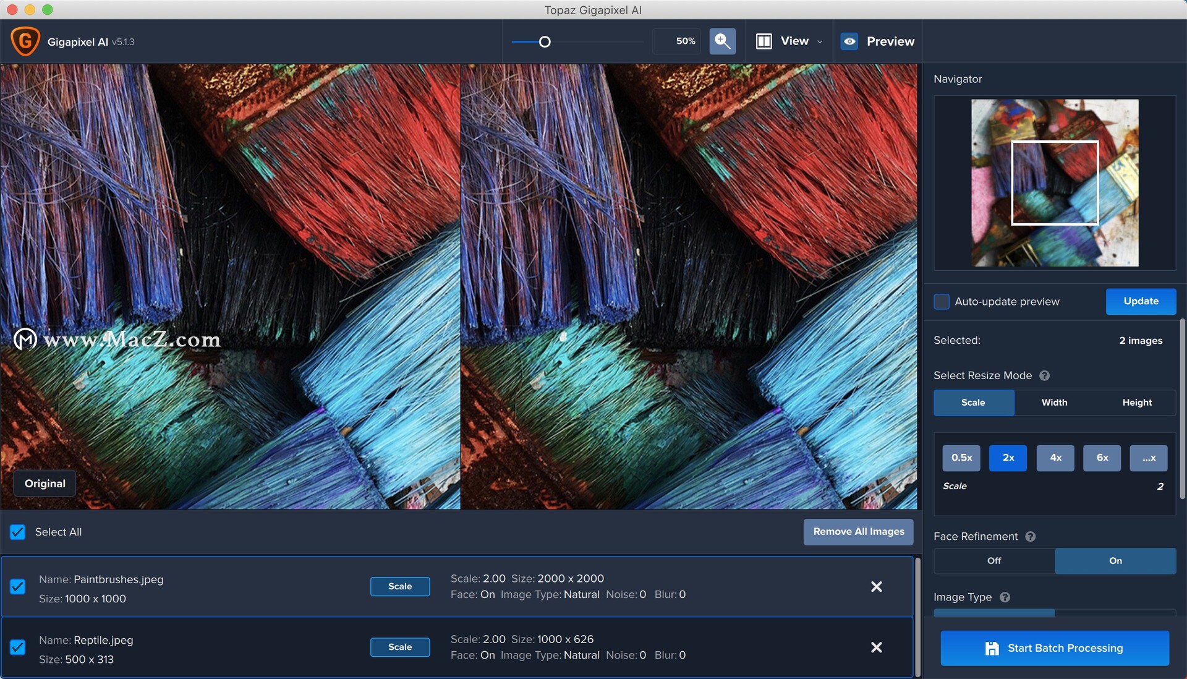Open custom scale ...x option

1148,458
